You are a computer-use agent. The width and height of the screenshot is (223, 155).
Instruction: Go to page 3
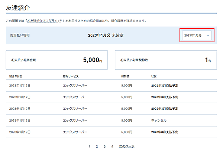pyautogui.click(x=104, y=146)
